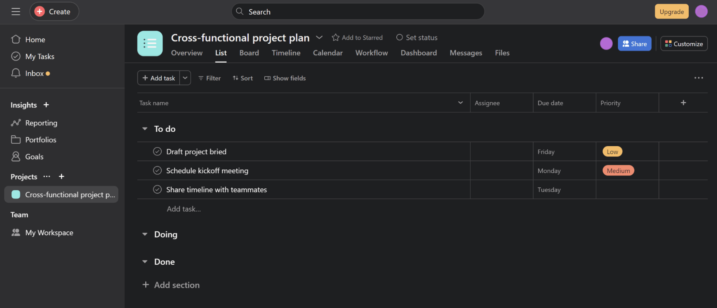Click the Upgrade button
The width and height of the screenshot is (717, 308).
click(x=671, y=11)
